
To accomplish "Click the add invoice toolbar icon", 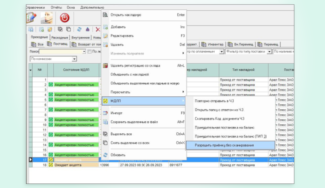I will coord(41,29).
